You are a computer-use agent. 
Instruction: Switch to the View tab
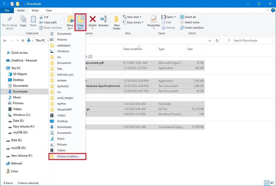tap(48, 10)
